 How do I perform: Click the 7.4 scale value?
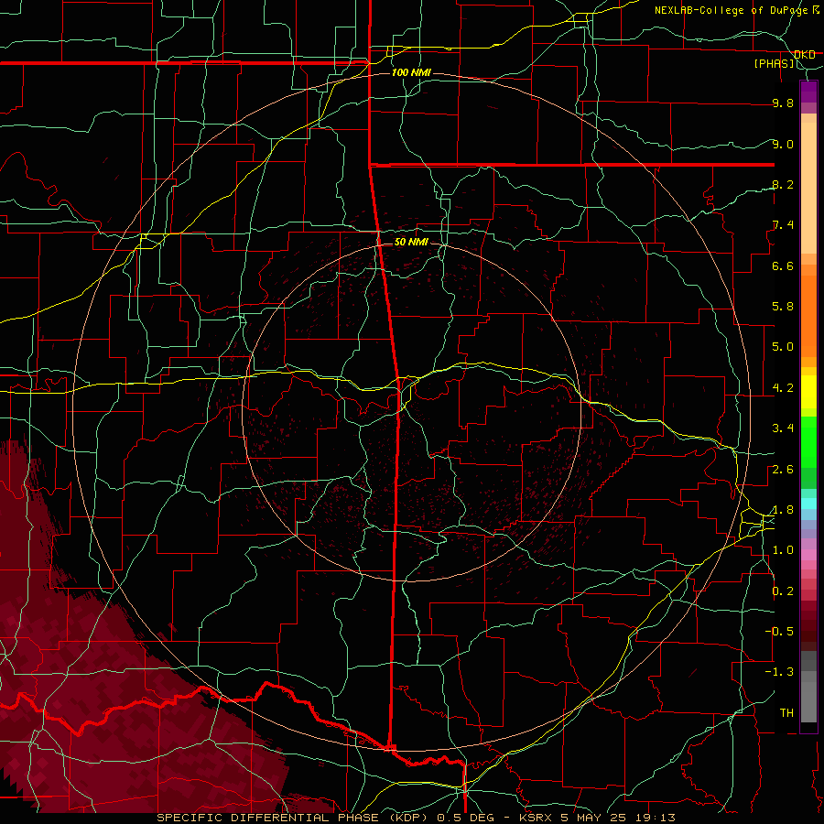click(783, 225)
